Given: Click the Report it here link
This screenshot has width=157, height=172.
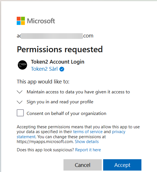Looking at the screenshot, I should (x=88, y=150).
